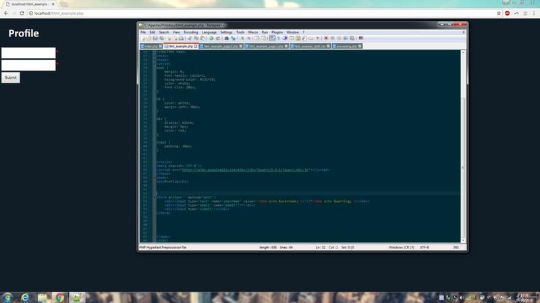540x303 pixels.
Task: Click the red Adblock extension icon
Action: [508, 13]
